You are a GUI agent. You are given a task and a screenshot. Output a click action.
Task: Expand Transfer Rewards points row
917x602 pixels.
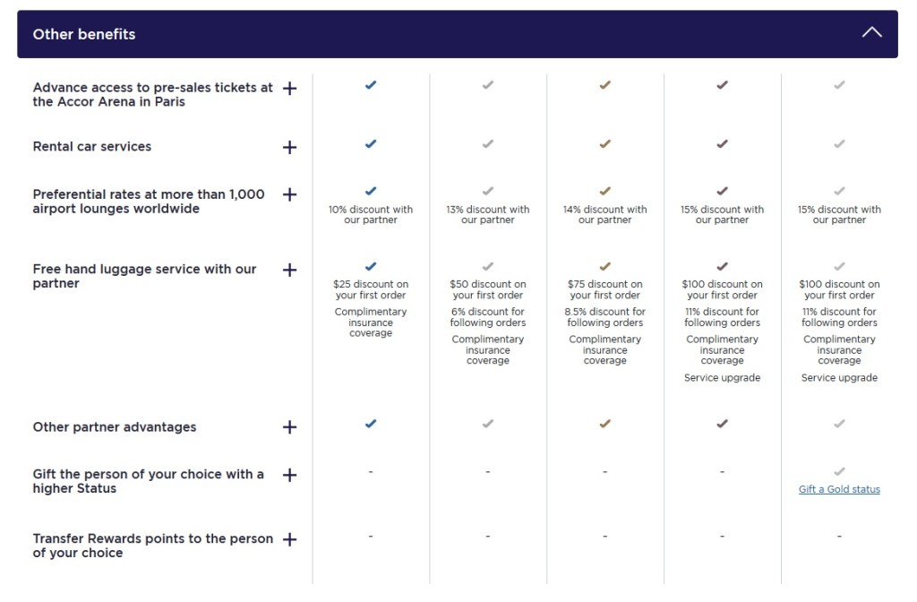[x=289, y=539]
